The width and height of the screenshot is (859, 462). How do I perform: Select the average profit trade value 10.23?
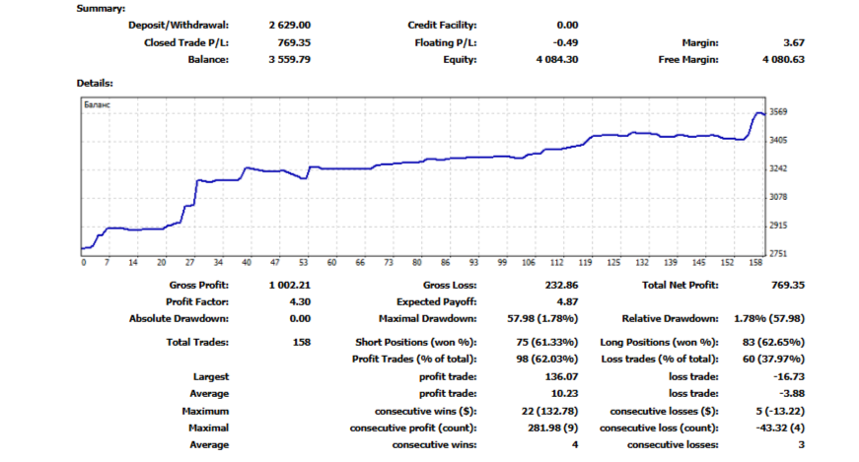pyautogui.click(x=564, y=394)
